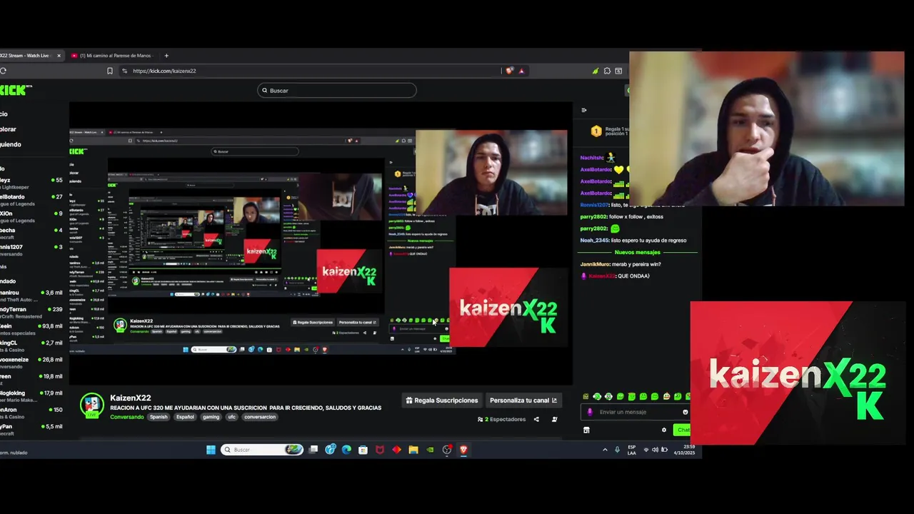Screen dimensions: 914x514
Task: Click the Nachitsh username in chat
Action: (592, 158)
